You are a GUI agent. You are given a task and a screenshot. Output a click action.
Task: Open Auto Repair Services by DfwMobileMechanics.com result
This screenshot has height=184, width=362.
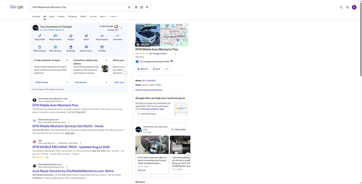tap(73, 171)
